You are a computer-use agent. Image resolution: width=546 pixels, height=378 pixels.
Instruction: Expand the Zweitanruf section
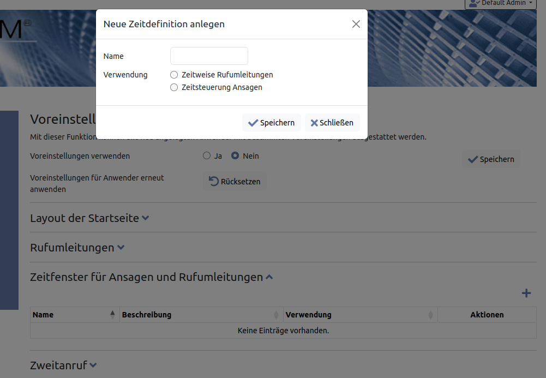tap(93, 365)
